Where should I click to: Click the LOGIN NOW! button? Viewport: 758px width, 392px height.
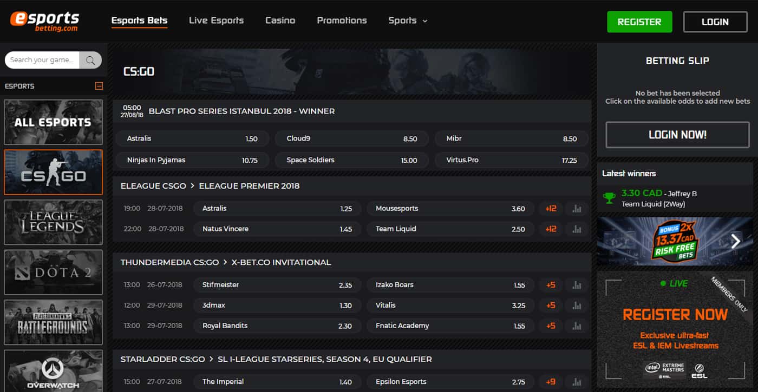pos(677,135)
